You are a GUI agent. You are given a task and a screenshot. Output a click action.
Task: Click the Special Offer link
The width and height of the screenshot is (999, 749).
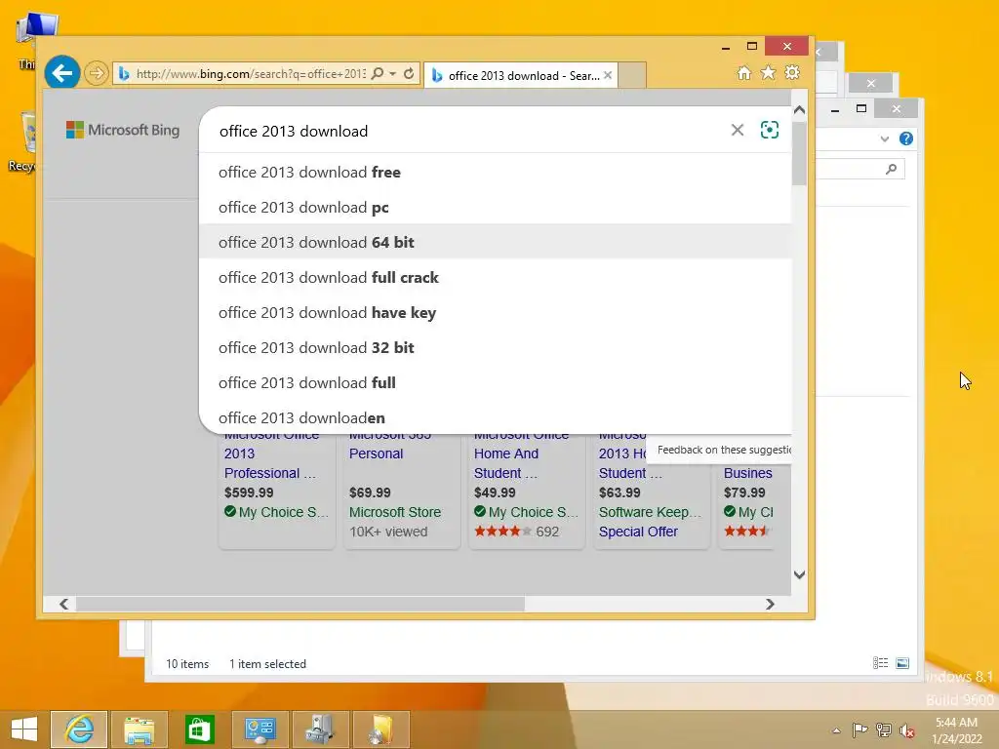638,532
